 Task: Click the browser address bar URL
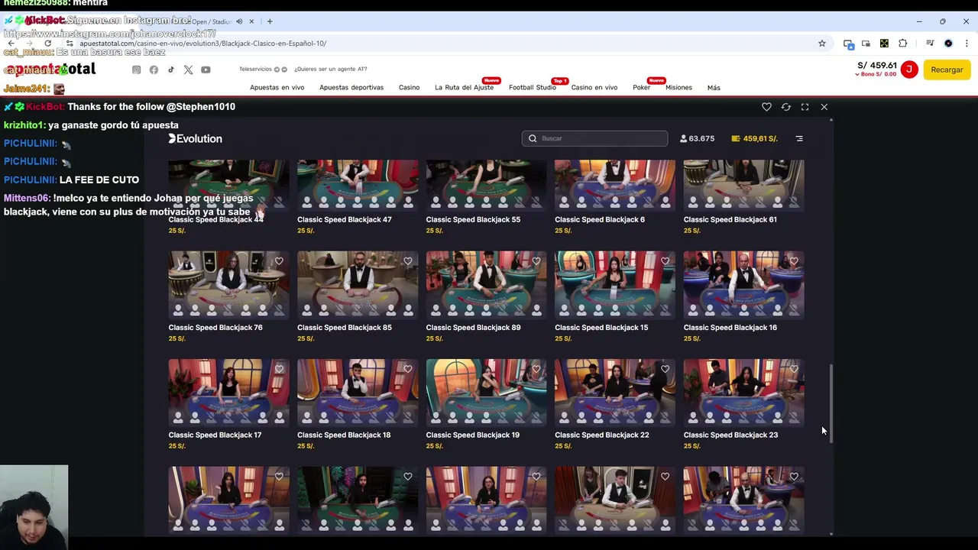point(202,44)
